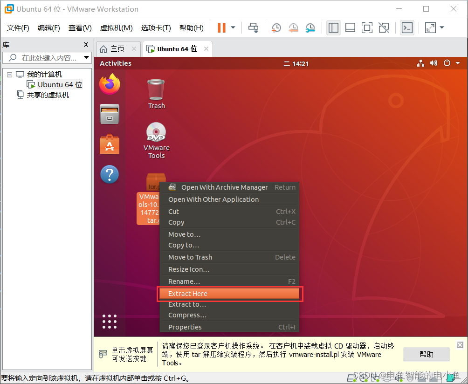This screenshot has height=384, width=468.
Task: Open the 文件(F) menu
Action: [18, 28]
